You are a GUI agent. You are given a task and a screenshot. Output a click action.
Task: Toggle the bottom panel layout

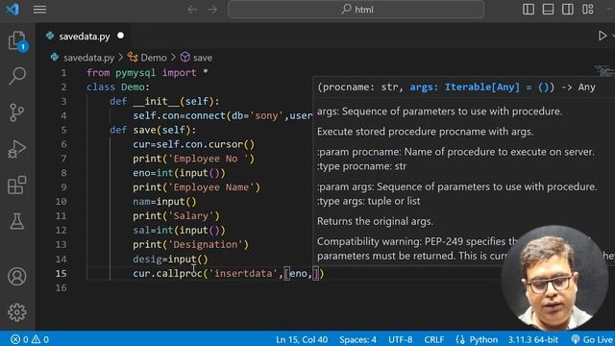coord(548,9)
